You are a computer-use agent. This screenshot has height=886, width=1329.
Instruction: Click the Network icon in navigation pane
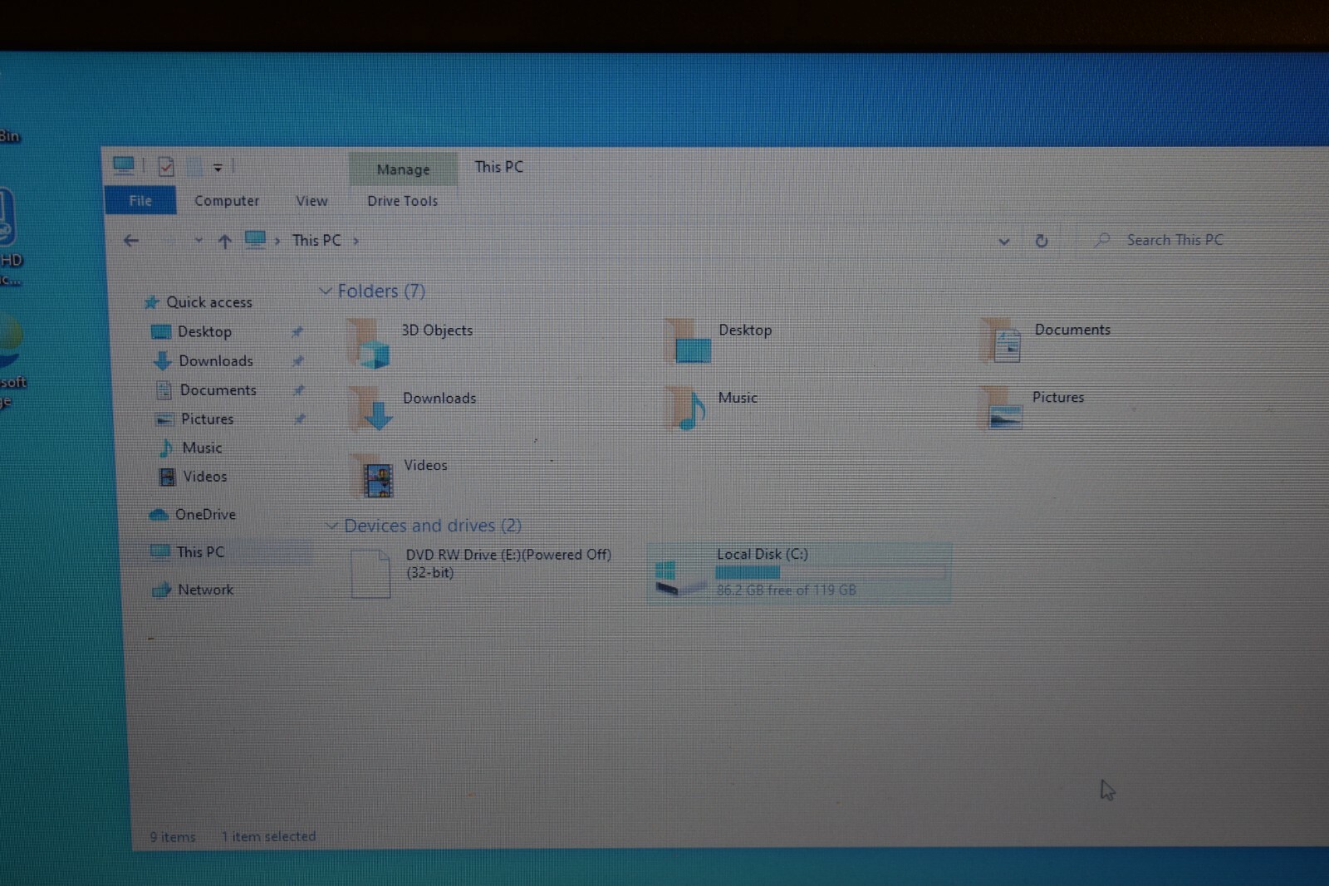click(x=161, y=590)
